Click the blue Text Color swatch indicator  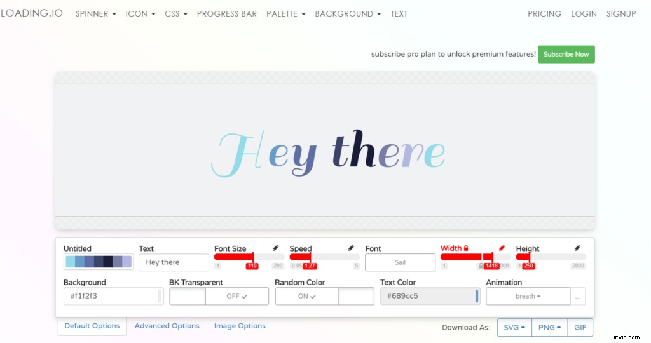coord(477,296)
